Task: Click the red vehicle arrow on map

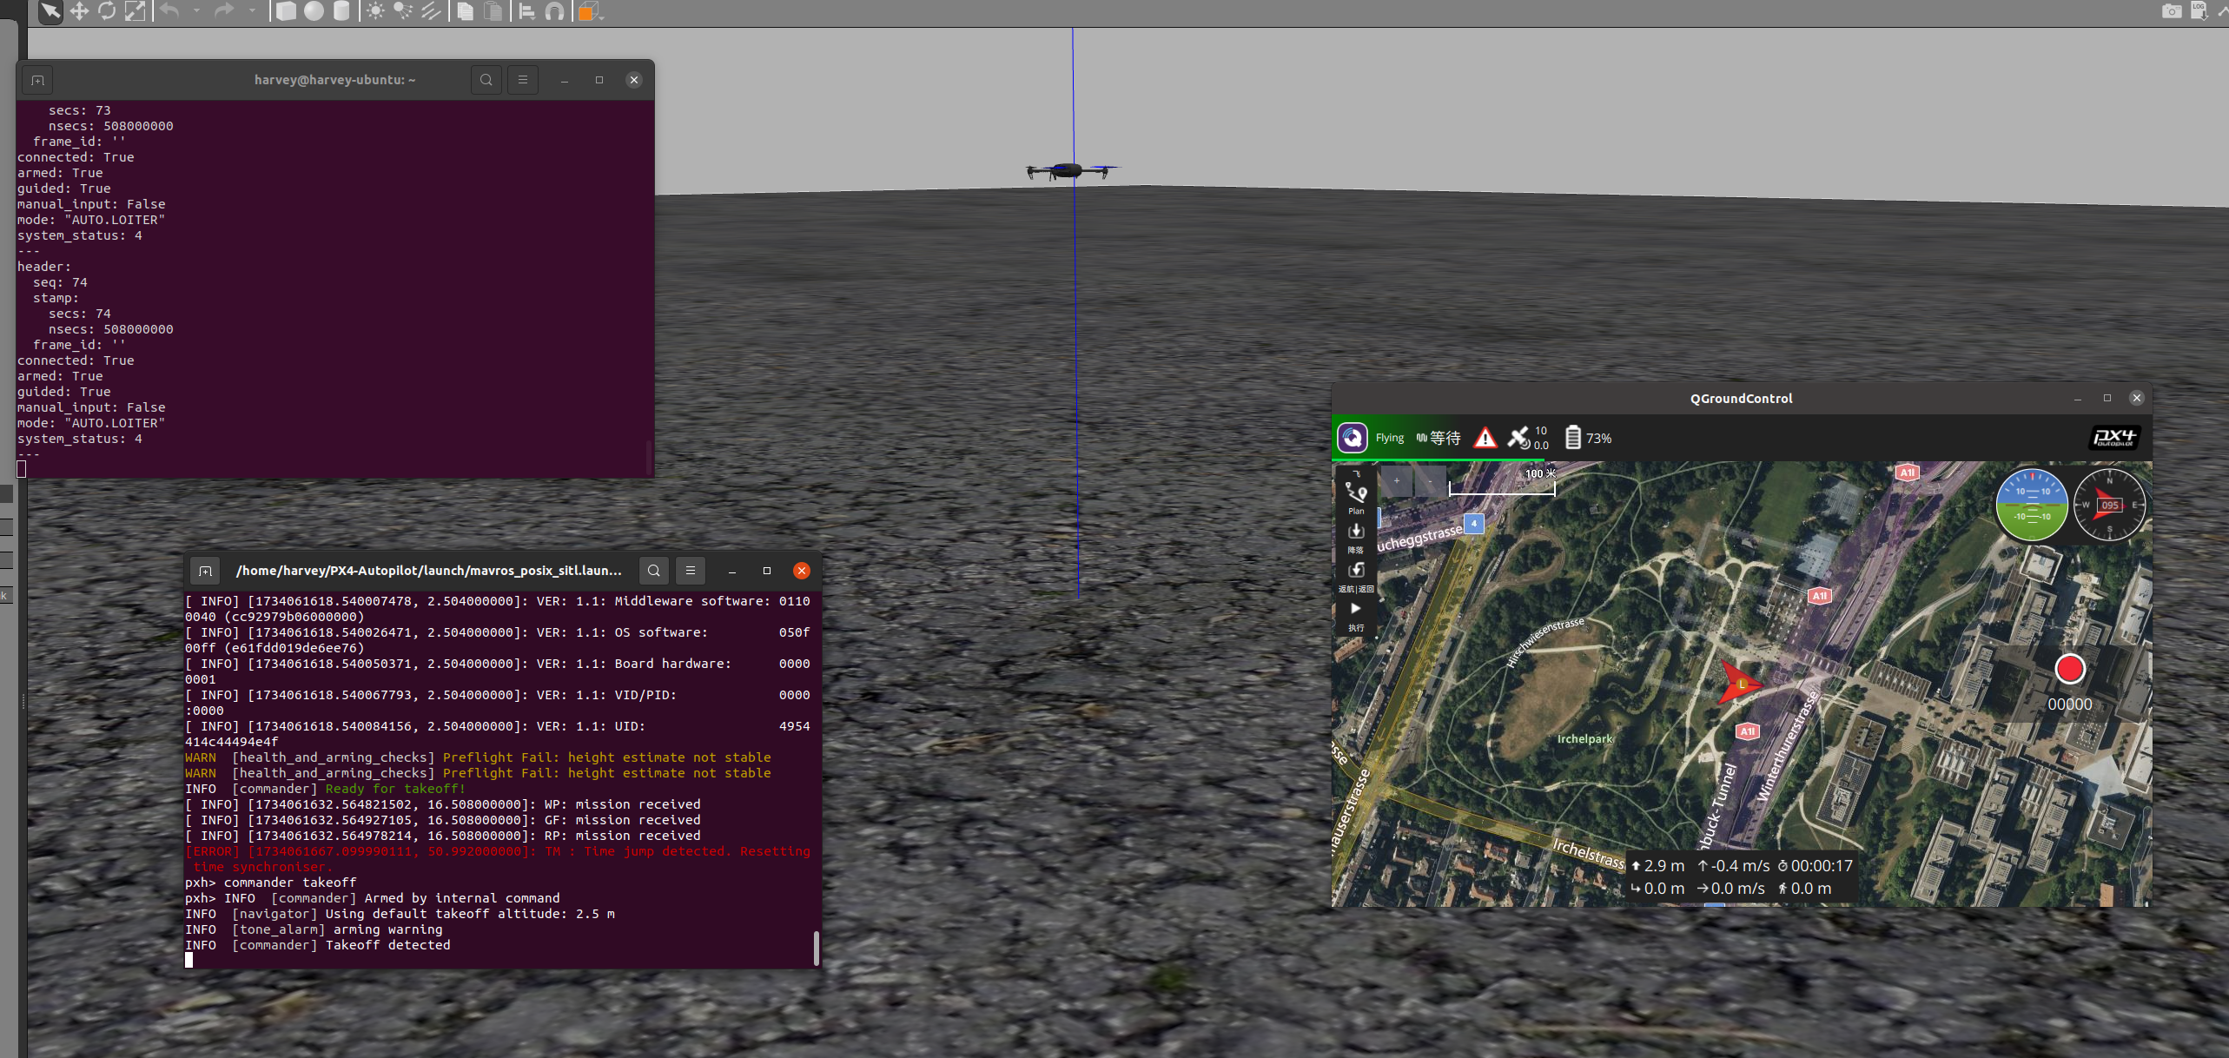Action: click(x=1740, y=683)
